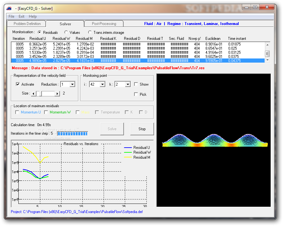283x226 pixels.
Task: Click the Project file path at bottom
Action: [77, 212]
